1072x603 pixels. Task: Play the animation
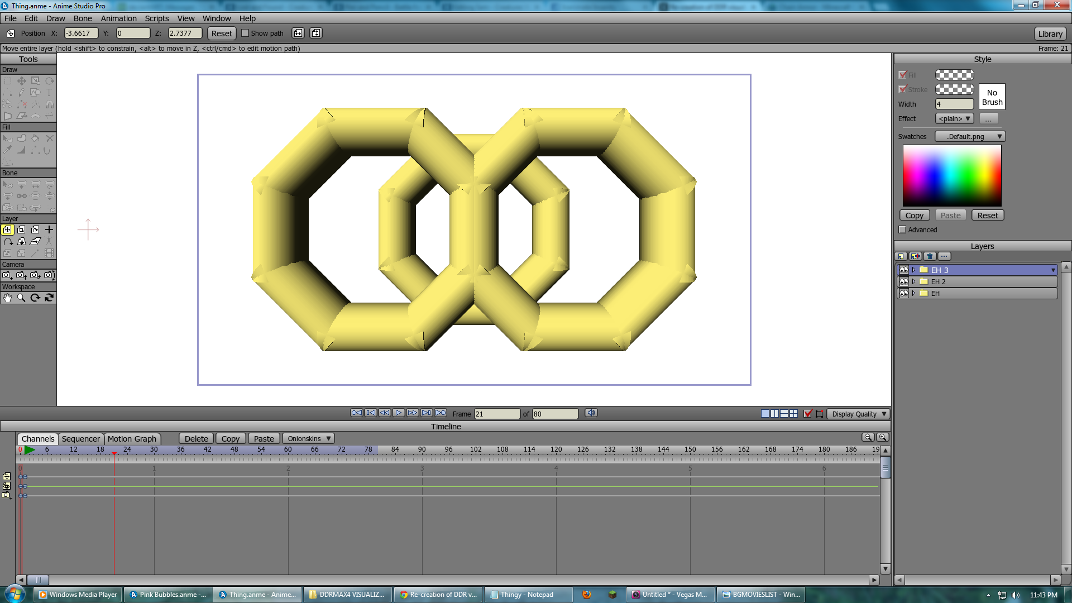tap(398, 413)
